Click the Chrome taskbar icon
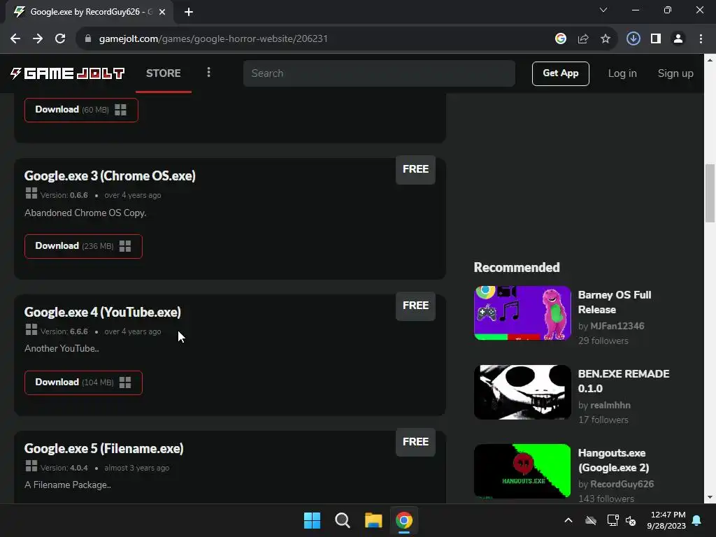Image resolution: width=716 pixels, height=537 pixels. coord(403,520)
